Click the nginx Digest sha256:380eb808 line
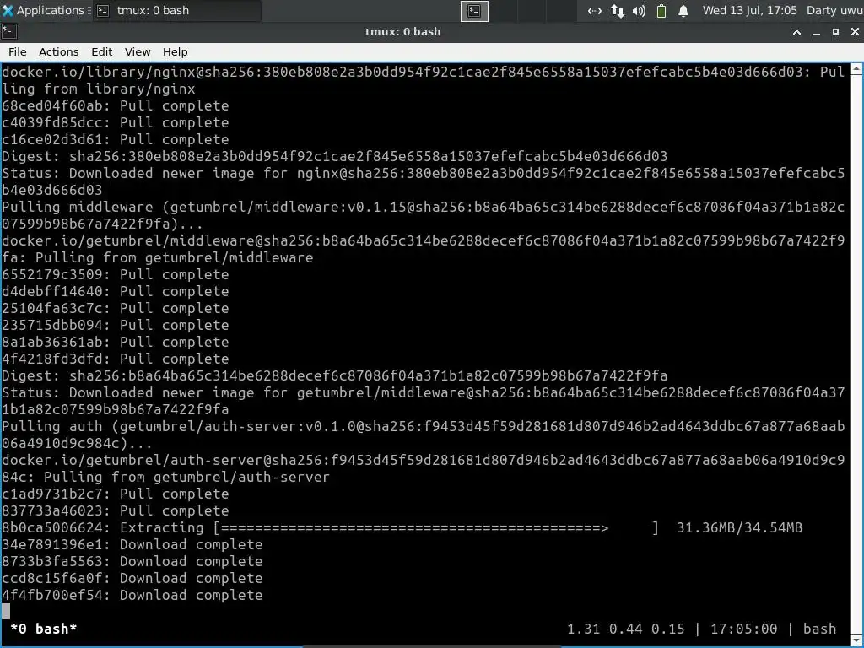 (x=334, y=156)
